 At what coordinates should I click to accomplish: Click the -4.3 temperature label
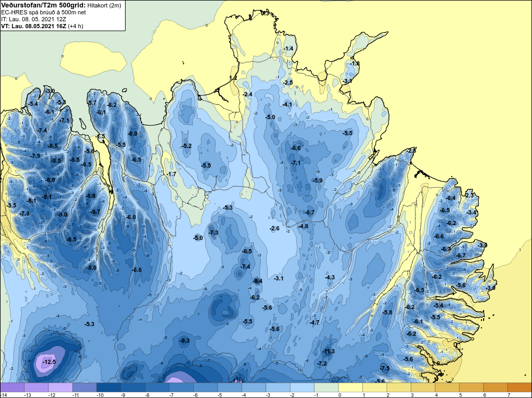[329, 277]
